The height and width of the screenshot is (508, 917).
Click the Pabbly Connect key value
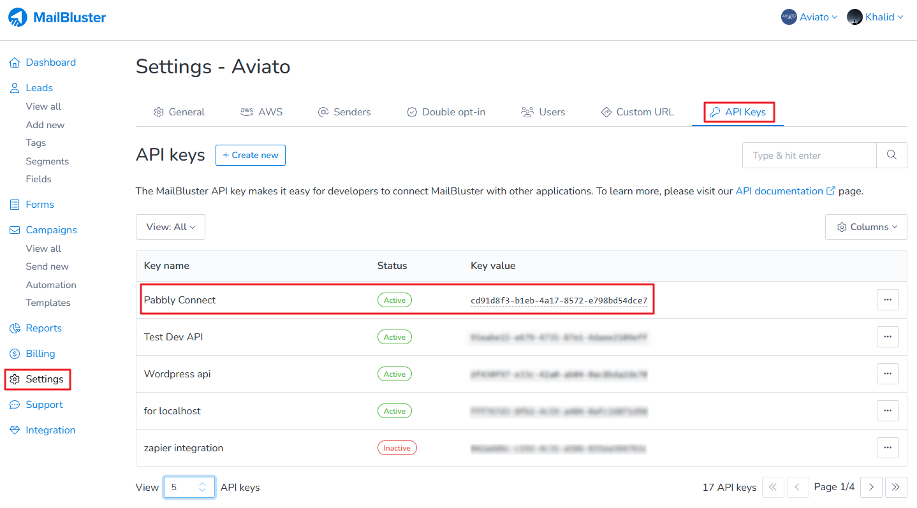559,300
